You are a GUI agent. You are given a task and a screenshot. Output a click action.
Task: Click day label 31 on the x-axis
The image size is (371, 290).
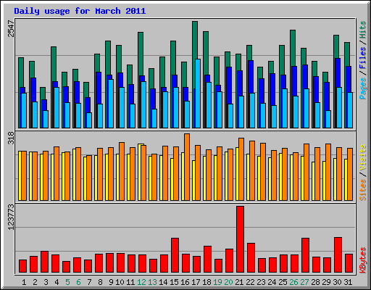pyautogui.click(x=348, y=282)
